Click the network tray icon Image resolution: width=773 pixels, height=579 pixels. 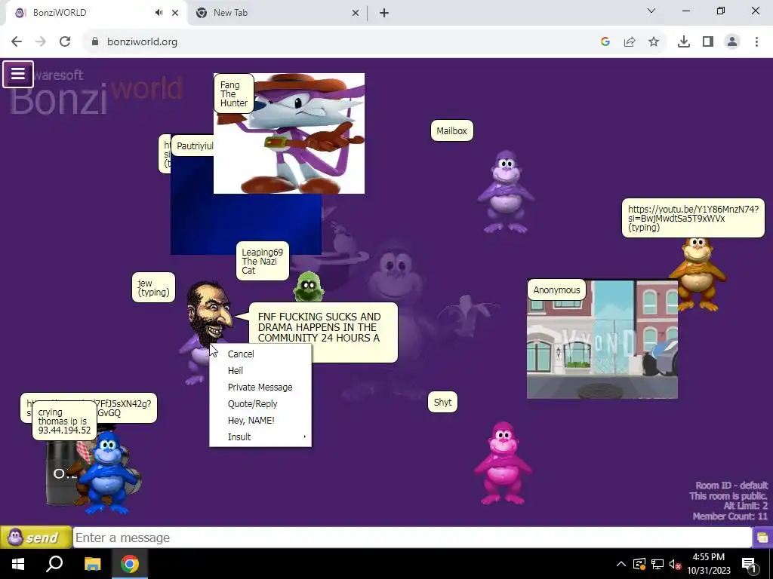[x=658, y=564]
